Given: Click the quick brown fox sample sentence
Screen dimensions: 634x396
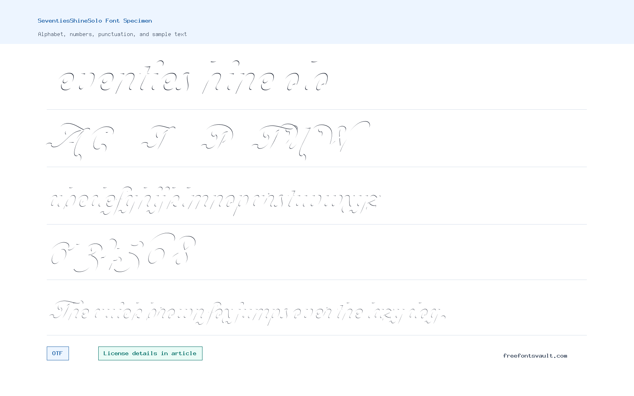Looking at the screenshot, I should coord(247,313).
